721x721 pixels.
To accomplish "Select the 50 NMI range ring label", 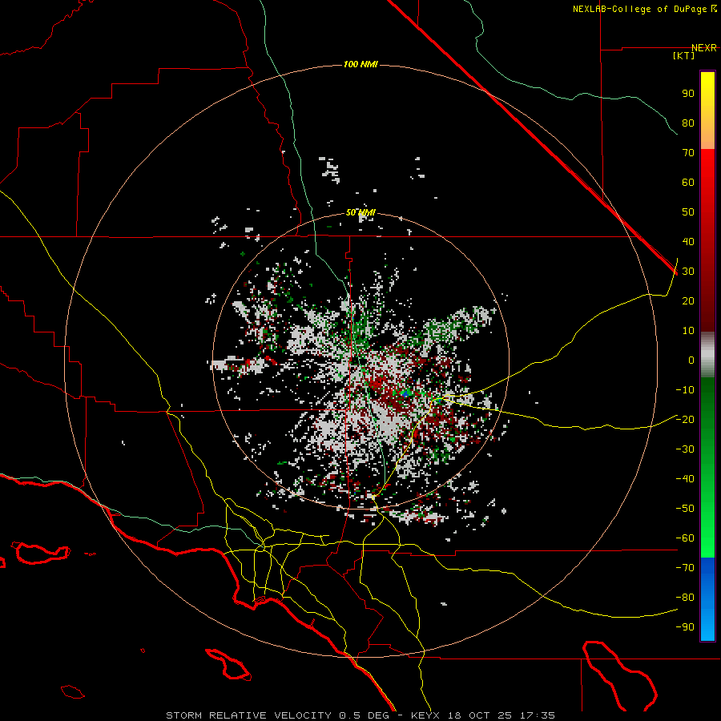I will pyautogui.click(x=360, y=212).
